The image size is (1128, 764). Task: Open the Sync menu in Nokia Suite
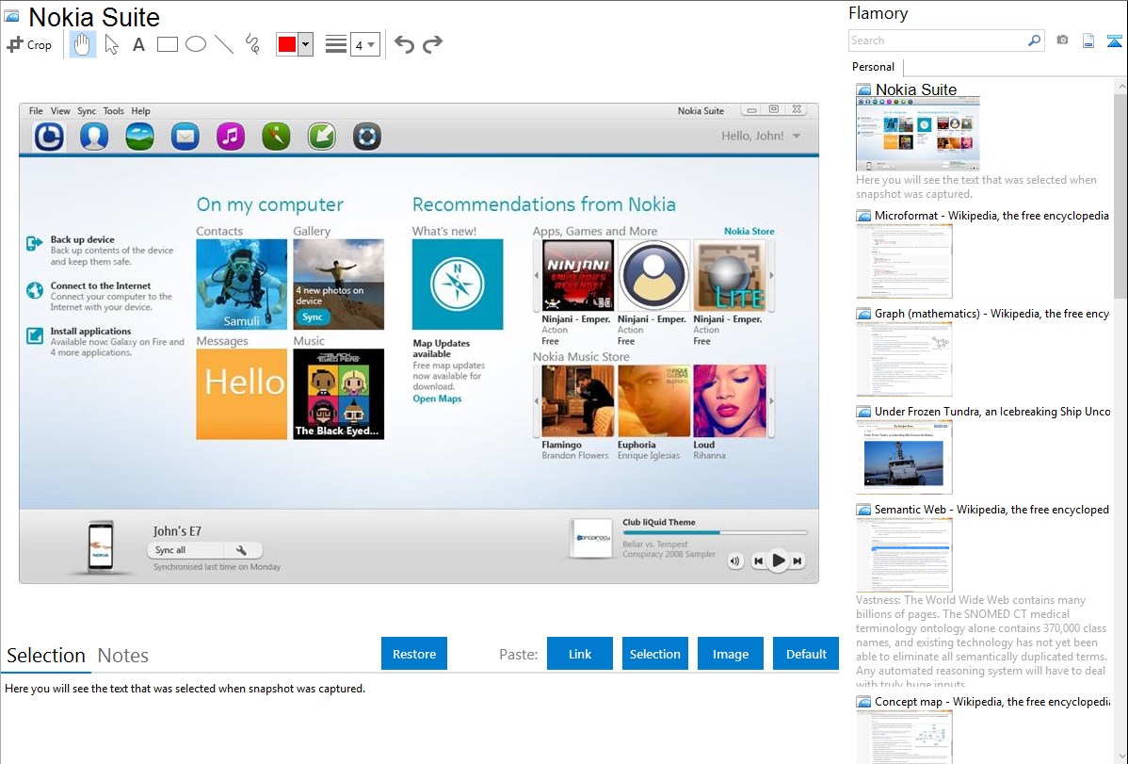point(87,111)
